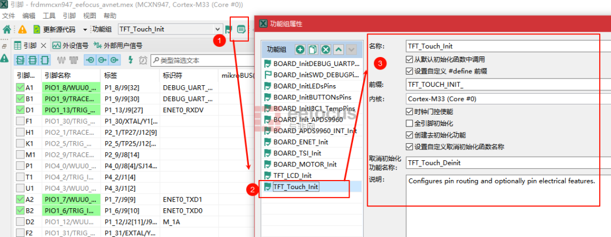
Task: Click the 名称 field containing TFT_Touch_Init
Action: pos(508,46)
